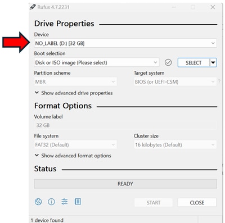Viewport: 225px width, 223px height.
Task: Open the application settings sliders icon
Action: [65, 202]
